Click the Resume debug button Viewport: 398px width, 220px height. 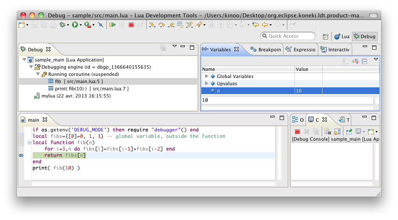coord(112,25)
